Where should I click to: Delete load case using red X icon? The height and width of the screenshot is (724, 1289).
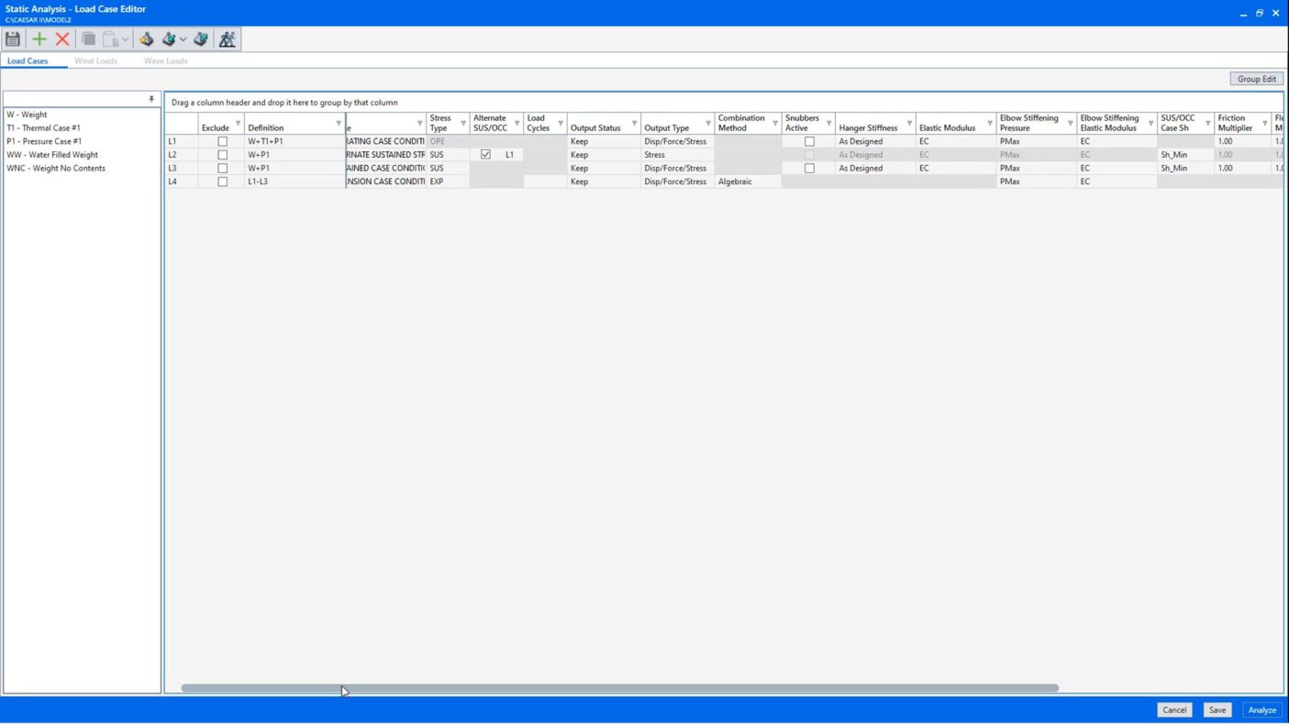point(62,39)
